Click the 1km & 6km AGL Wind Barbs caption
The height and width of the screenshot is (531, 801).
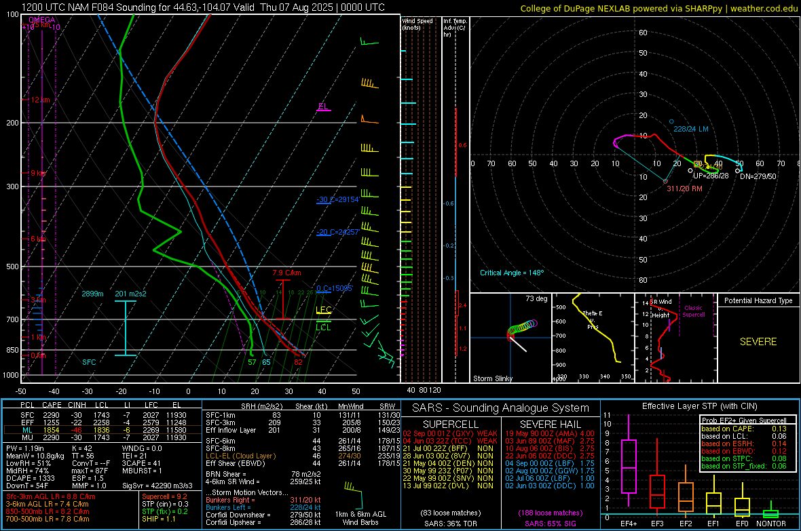[360, 518]
